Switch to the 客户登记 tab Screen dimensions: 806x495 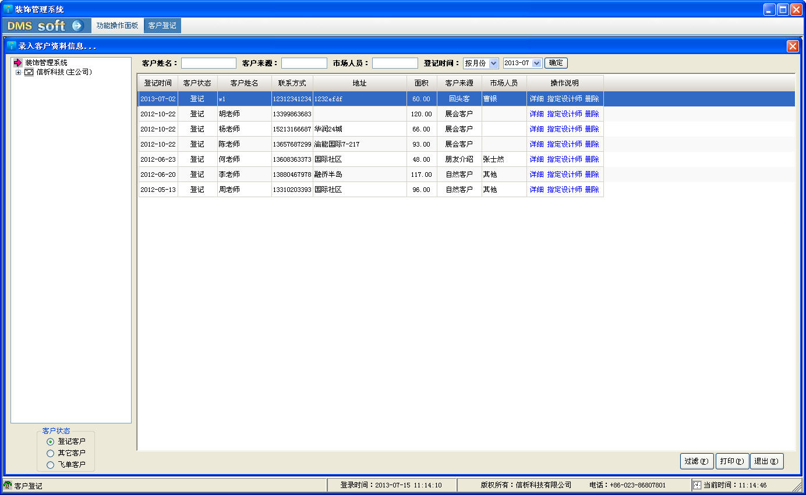click(x=162, y=26)
